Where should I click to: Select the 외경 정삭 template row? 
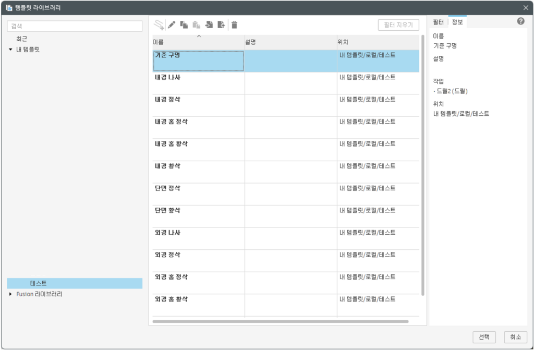coord(286,260)
